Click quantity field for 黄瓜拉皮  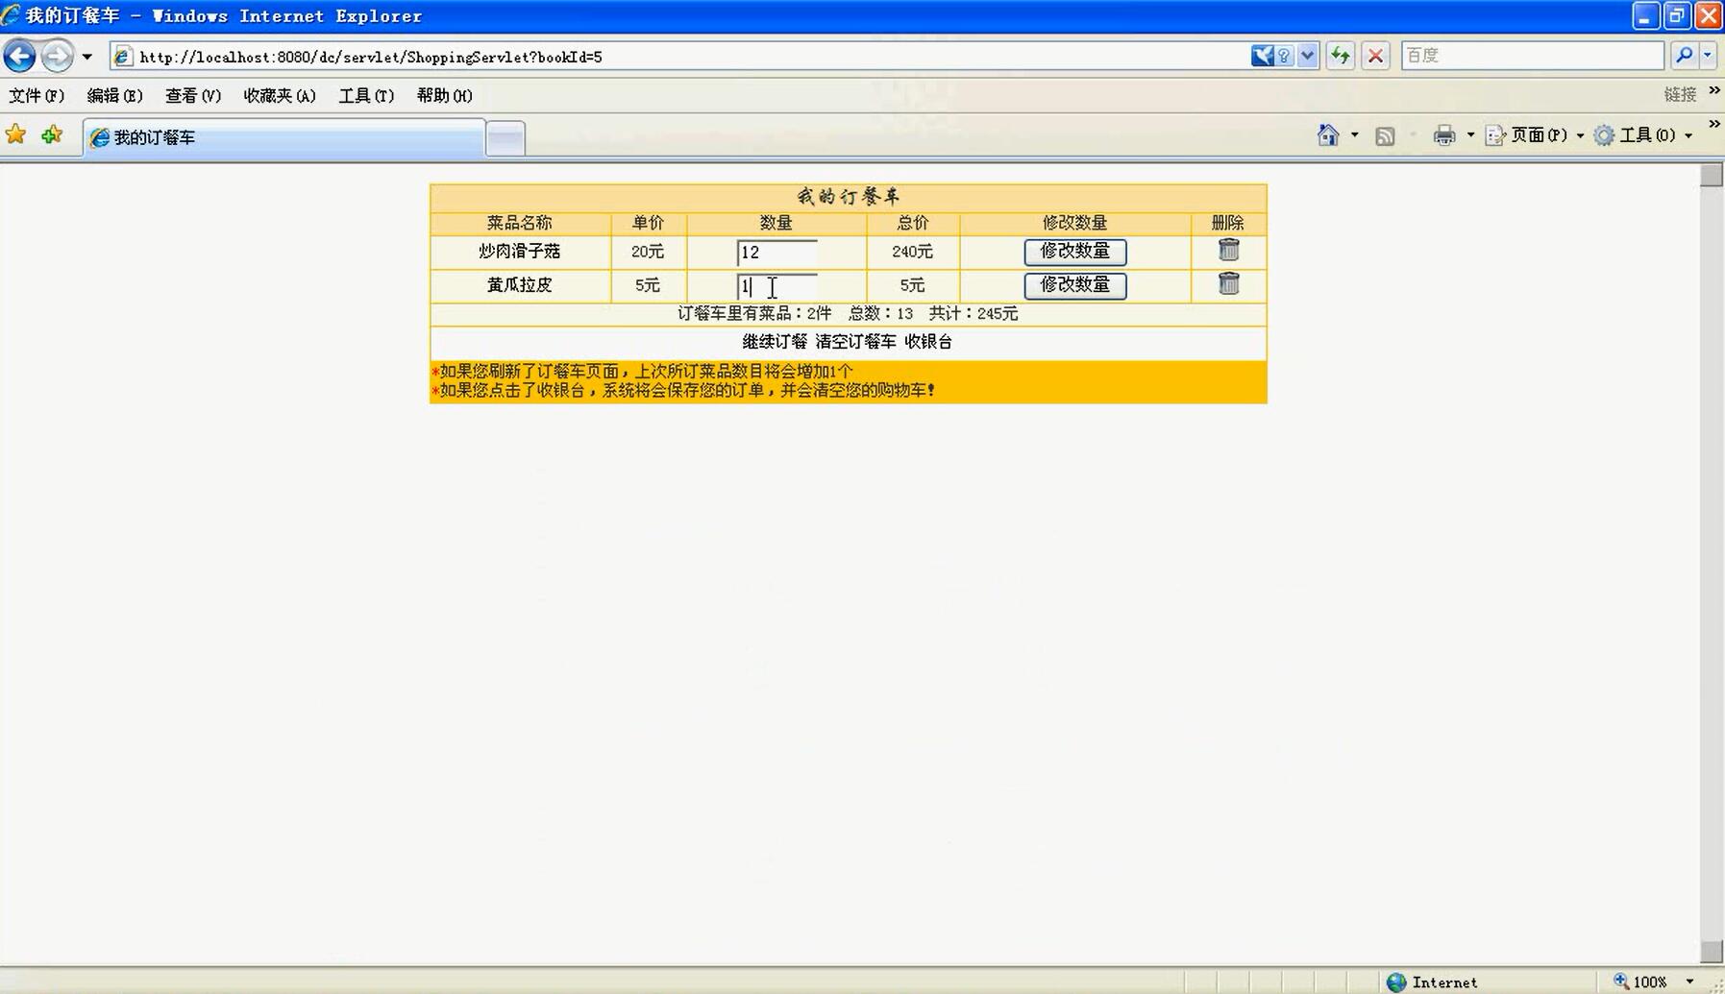[x=776, y=286]
